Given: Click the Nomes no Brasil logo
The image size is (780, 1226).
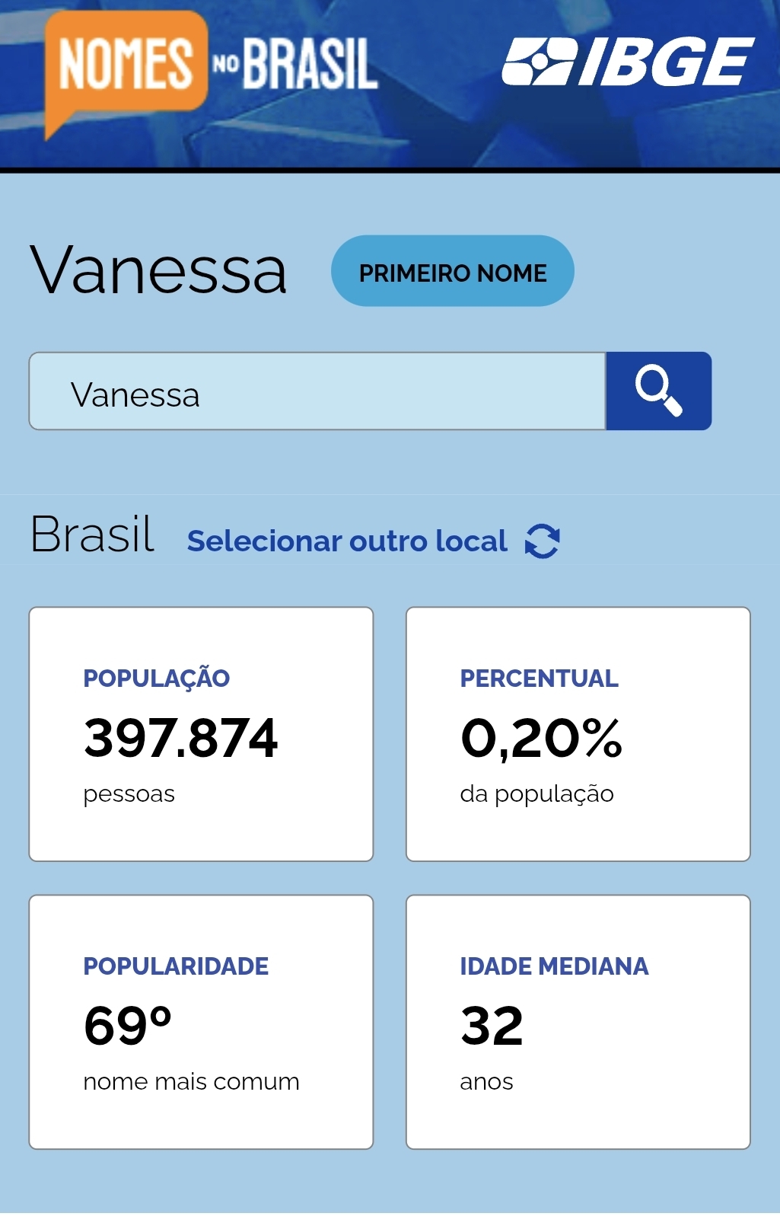Looking at the screenshot, I should coord(210,67).
